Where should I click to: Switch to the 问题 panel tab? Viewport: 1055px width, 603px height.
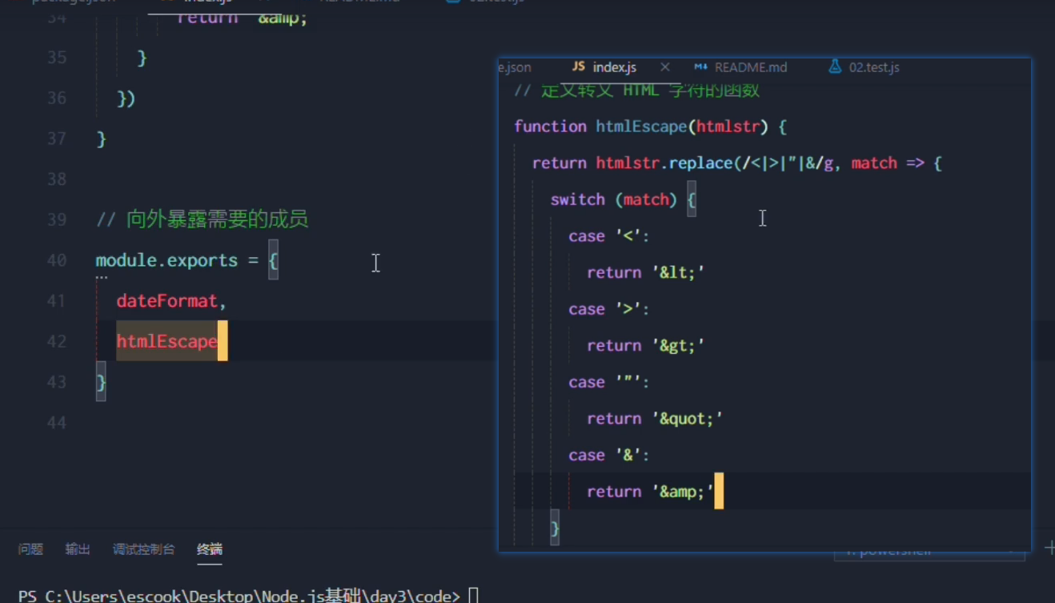(30, 549)
